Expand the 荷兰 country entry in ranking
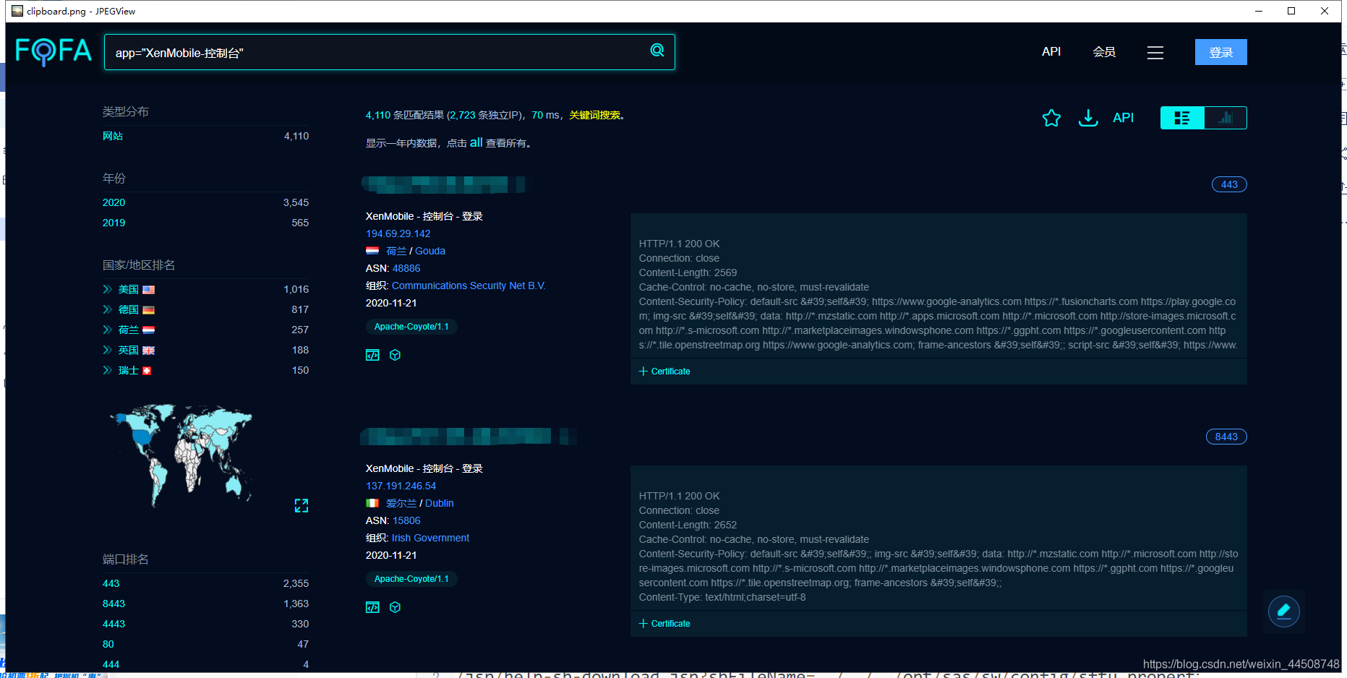 [x=107, y=330]
